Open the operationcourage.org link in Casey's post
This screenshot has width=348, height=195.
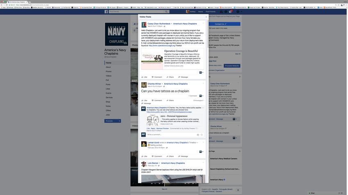[x=162, y=46]
